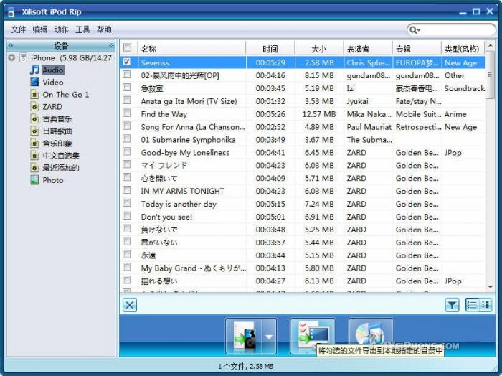The height and width of the screenshot is (376, 502).
Task: Open the On-The-Go 1 playlist icon
Action: pyautogui.click(x=34, y=94)
